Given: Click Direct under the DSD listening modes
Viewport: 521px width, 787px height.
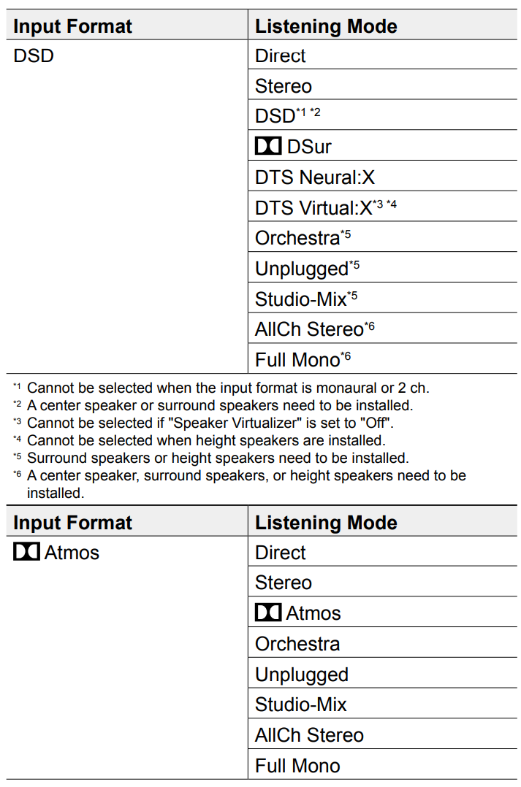Looking at the screenshot, I should click(280, 55).
